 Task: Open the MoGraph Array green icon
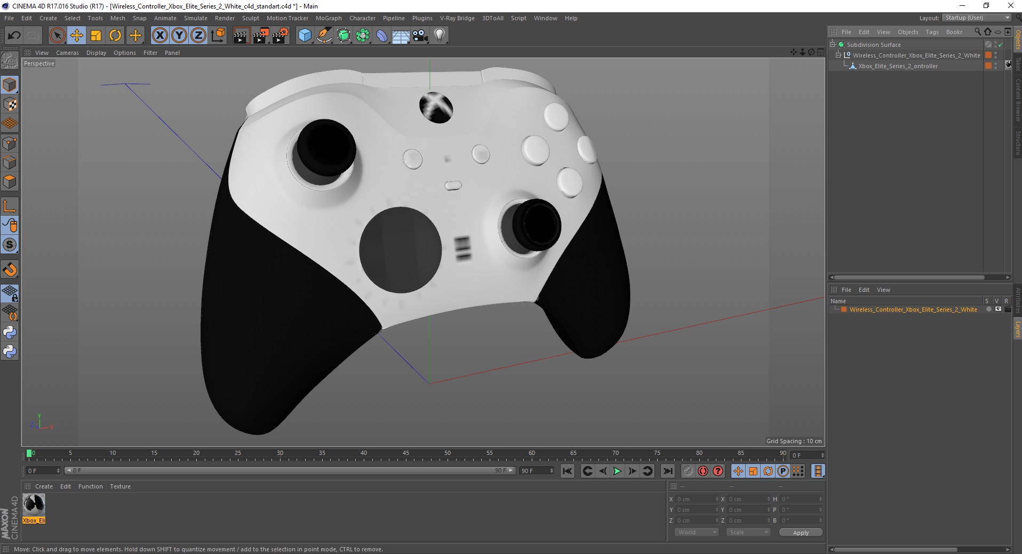click(363, 36)
